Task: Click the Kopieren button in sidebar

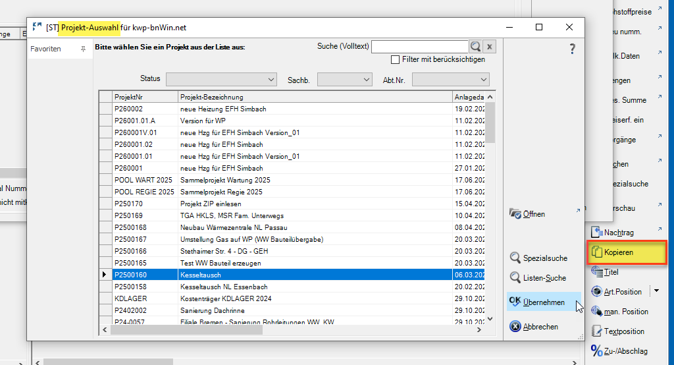Action: coord(626,252)
